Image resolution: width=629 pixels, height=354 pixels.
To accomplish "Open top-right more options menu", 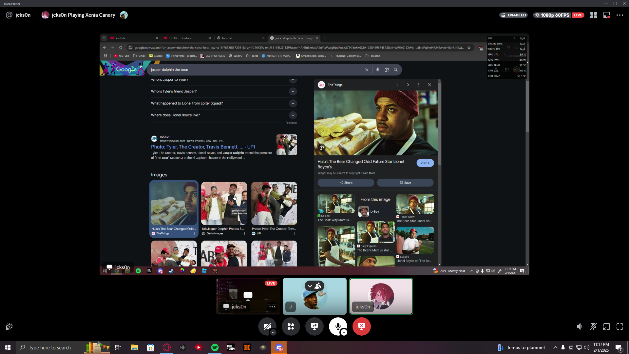I will click(619, 15).
